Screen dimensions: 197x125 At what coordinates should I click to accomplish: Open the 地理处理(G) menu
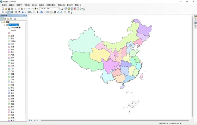pos(51,5)
